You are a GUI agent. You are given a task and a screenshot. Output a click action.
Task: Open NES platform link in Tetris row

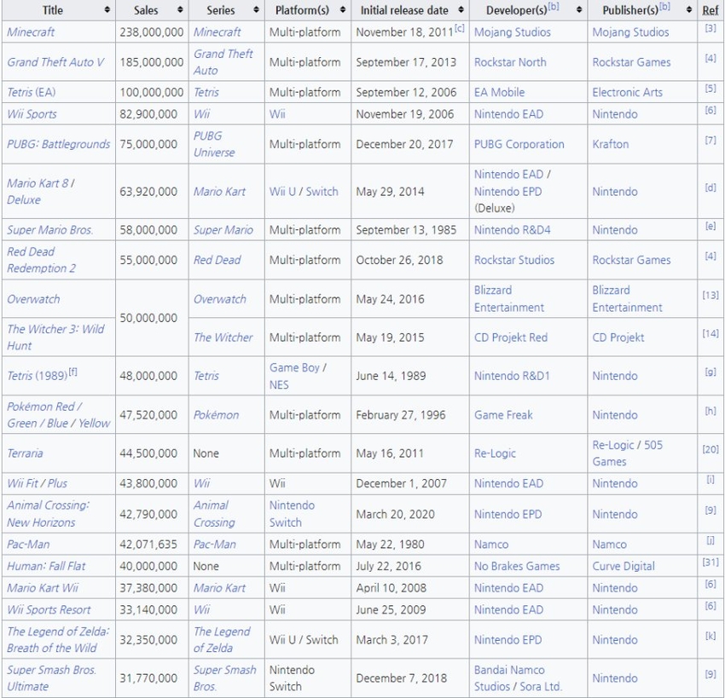point(279,384)
